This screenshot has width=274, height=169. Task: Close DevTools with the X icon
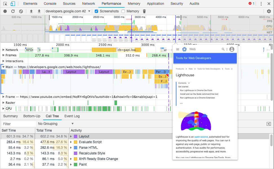pos(269,4)
